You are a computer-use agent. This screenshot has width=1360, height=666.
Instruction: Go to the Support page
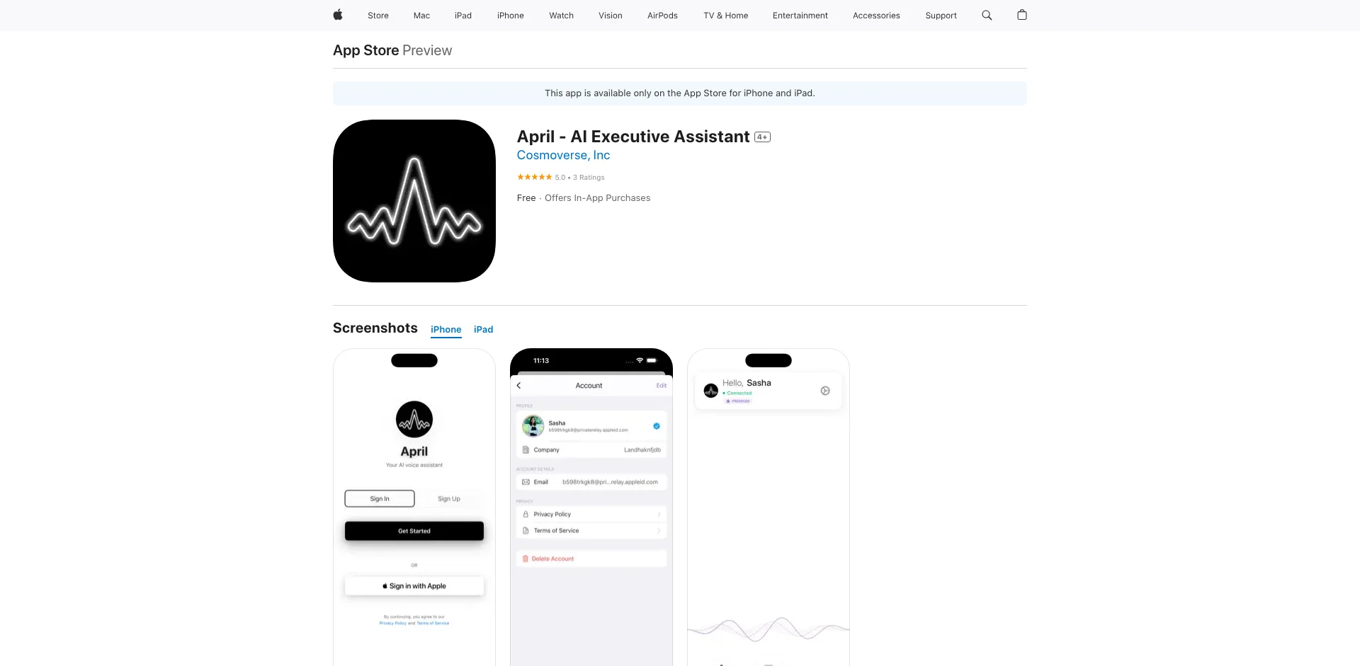point(941,16)
